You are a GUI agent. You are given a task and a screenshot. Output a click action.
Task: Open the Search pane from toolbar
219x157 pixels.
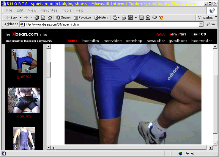63,18
